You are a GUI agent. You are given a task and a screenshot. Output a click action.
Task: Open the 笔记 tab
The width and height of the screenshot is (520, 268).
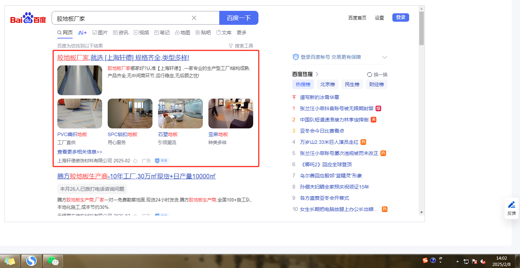[162, 33]
